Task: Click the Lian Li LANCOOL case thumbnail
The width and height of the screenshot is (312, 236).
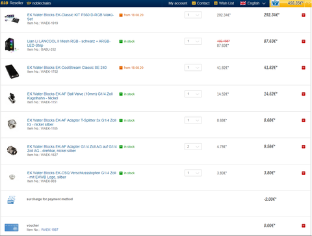Action: point(12,45)
